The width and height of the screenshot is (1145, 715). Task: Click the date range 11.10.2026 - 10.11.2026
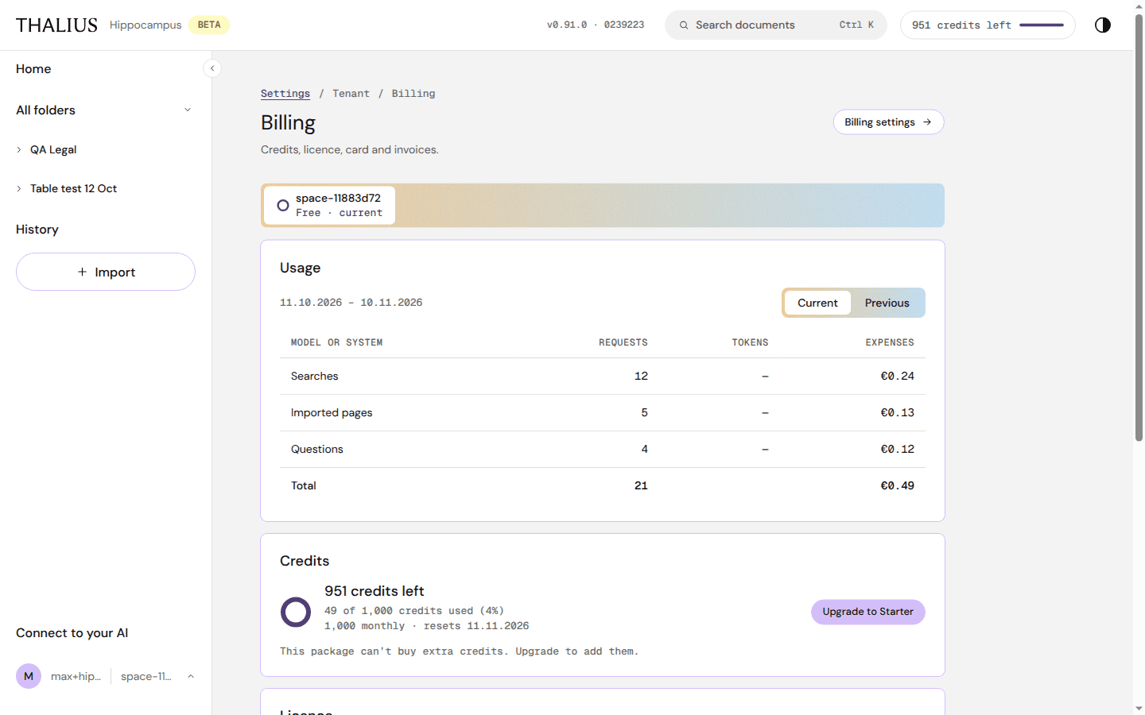click(351, 303)
